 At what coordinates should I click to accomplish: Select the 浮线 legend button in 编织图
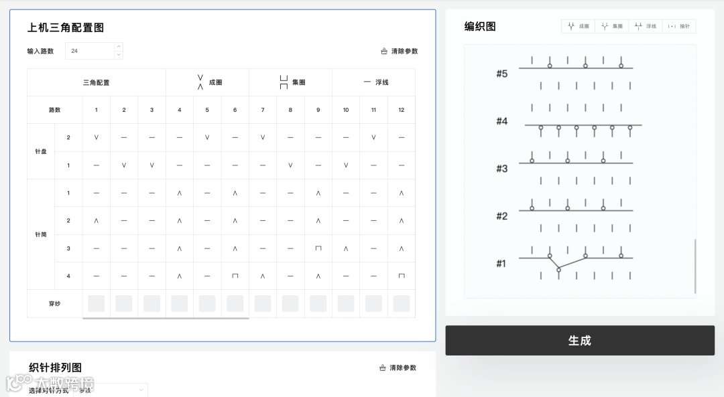point(646,26)
